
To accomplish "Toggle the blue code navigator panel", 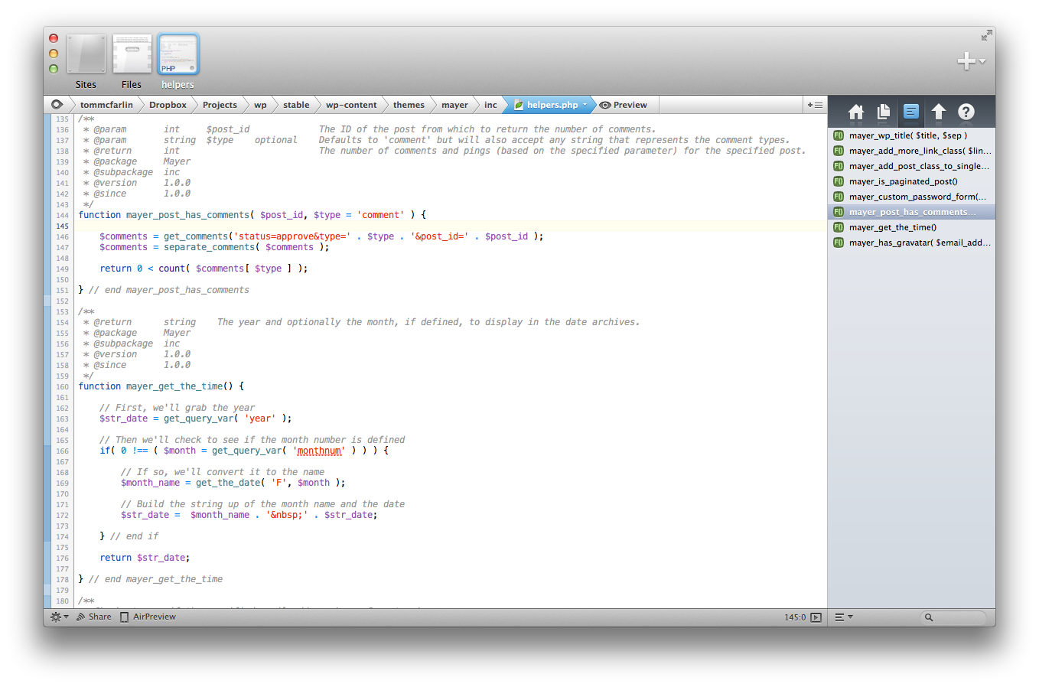I will point(910,112).
